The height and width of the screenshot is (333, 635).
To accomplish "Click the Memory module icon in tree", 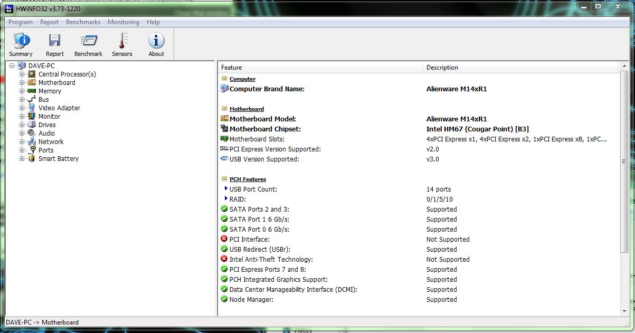I will point(32,91).
